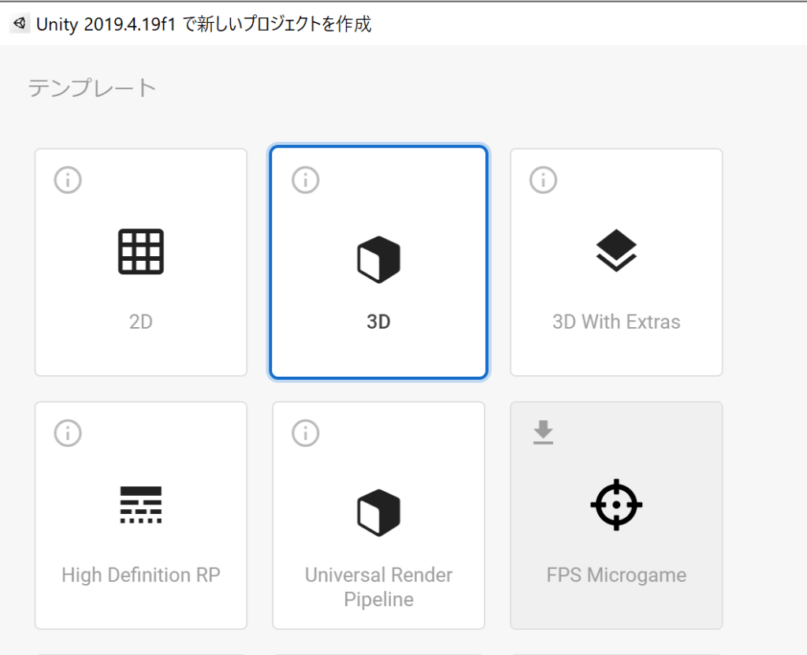Open info for the 2D template
The height and width of the screenshot is (655, 807).
tap(68, 180)
